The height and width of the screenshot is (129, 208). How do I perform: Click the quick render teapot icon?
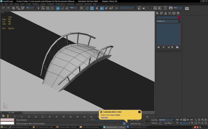tap(187, 8)
